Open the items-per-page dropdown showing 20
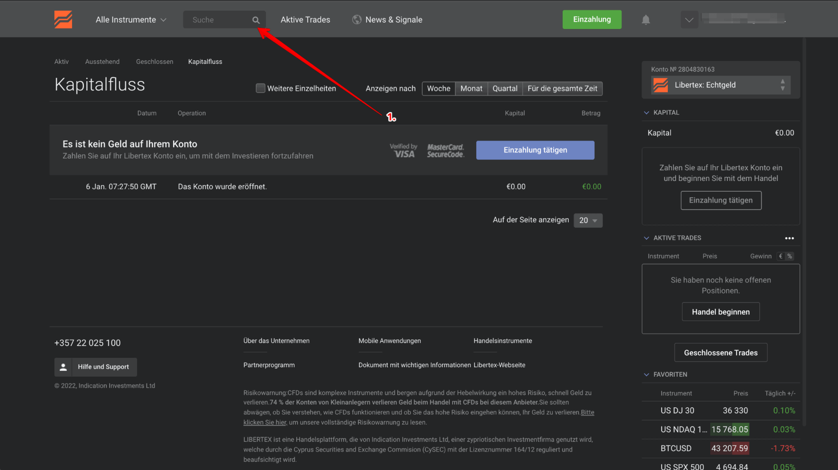838x470 pixels. tap(588, 220)
